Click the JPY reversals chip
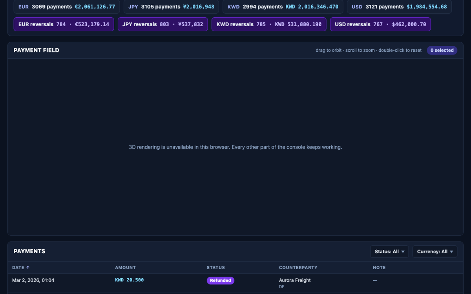This screenshot has height=294, width=471. pyautogui.click(x=163, y=24)
